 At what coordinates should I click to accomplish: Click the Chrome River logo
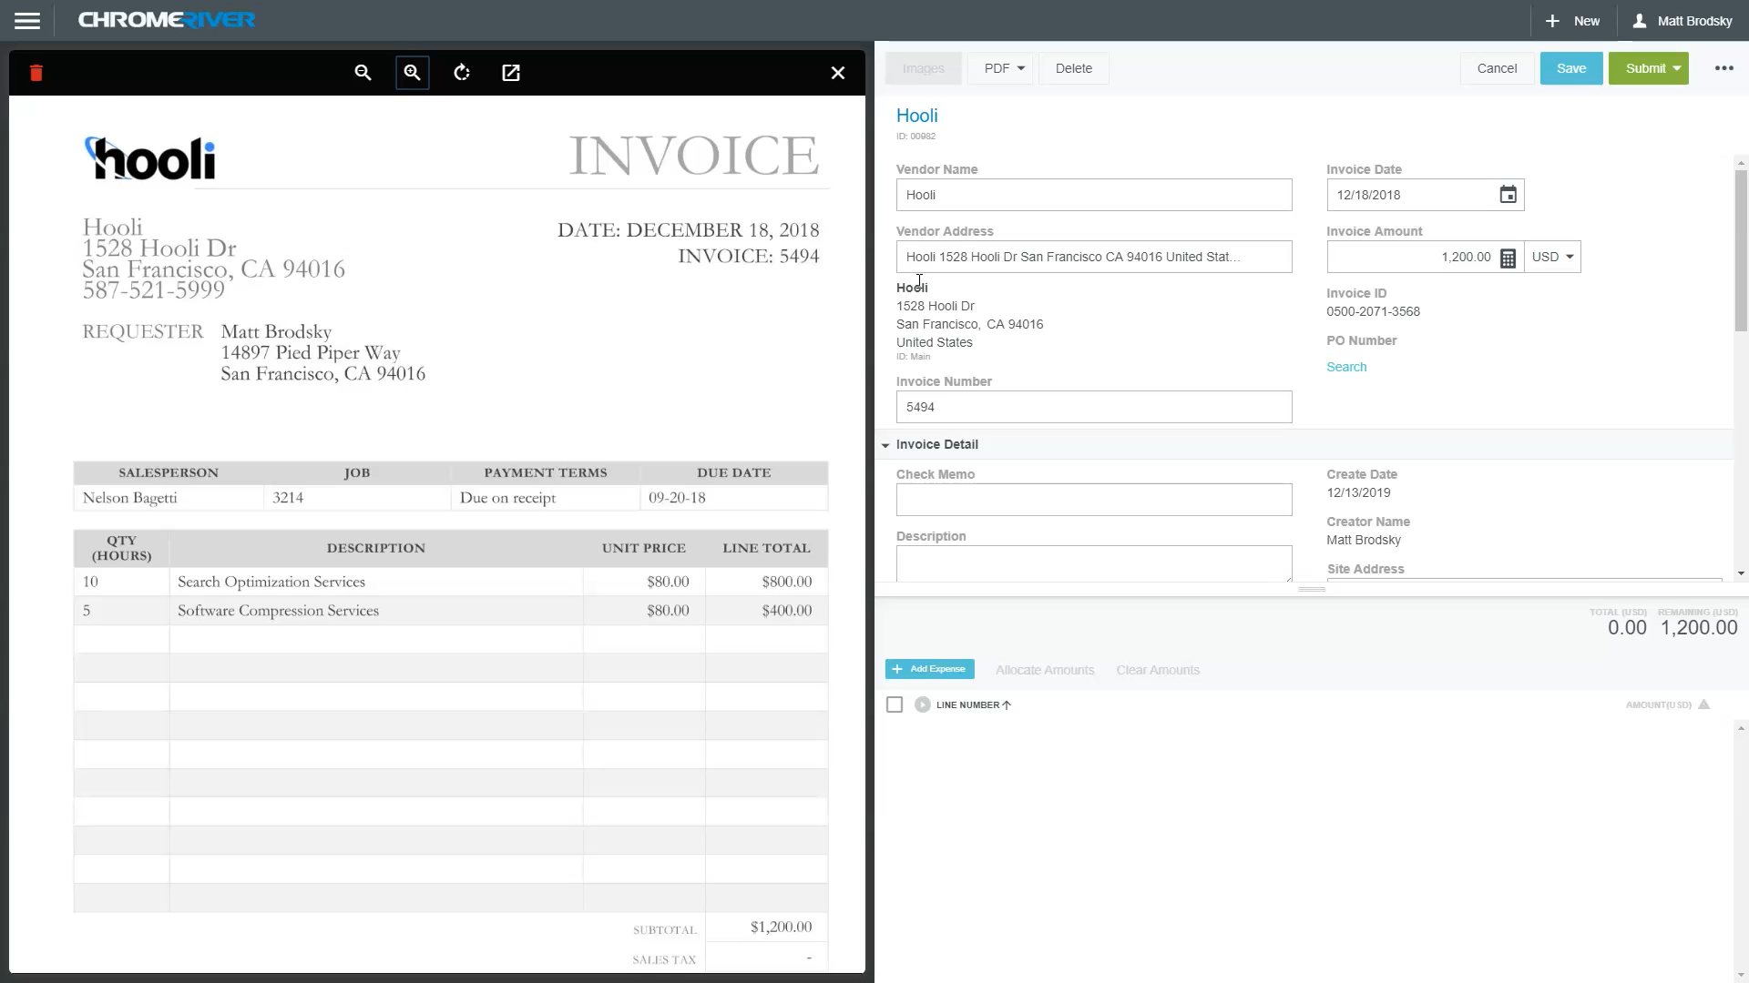167,20
